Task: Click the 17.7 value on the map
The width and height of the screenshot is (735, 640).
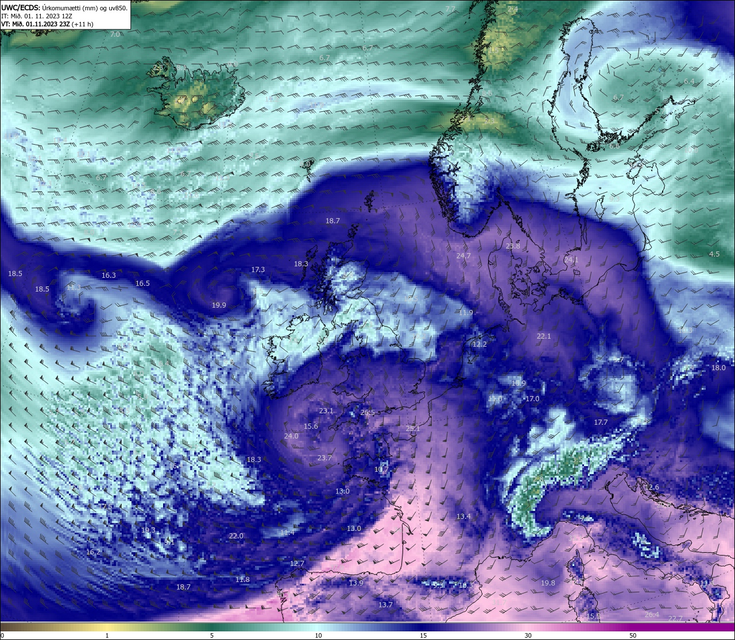Action: tap(601, 422)
